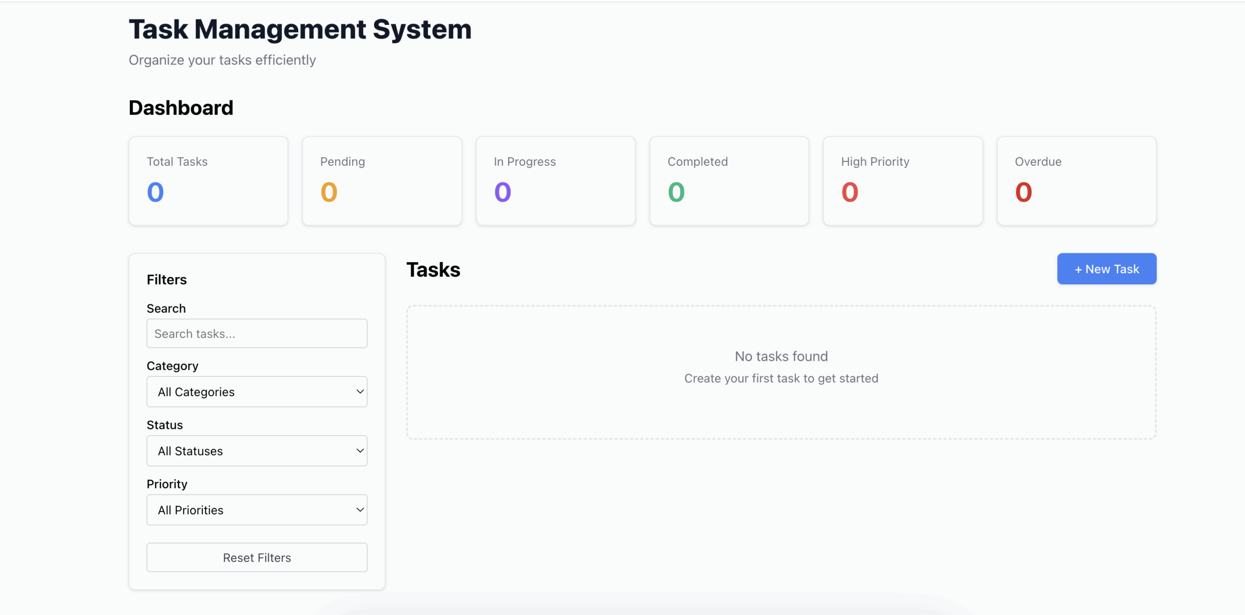Screen dimensions: 1245x615
Task: Open the Category dropdown
Action: click(257, 391)
